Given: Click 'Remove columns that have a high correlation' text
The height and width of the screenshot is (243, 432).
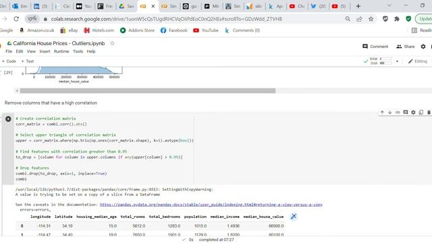Looking at the screenshot, I should [51, 103].
